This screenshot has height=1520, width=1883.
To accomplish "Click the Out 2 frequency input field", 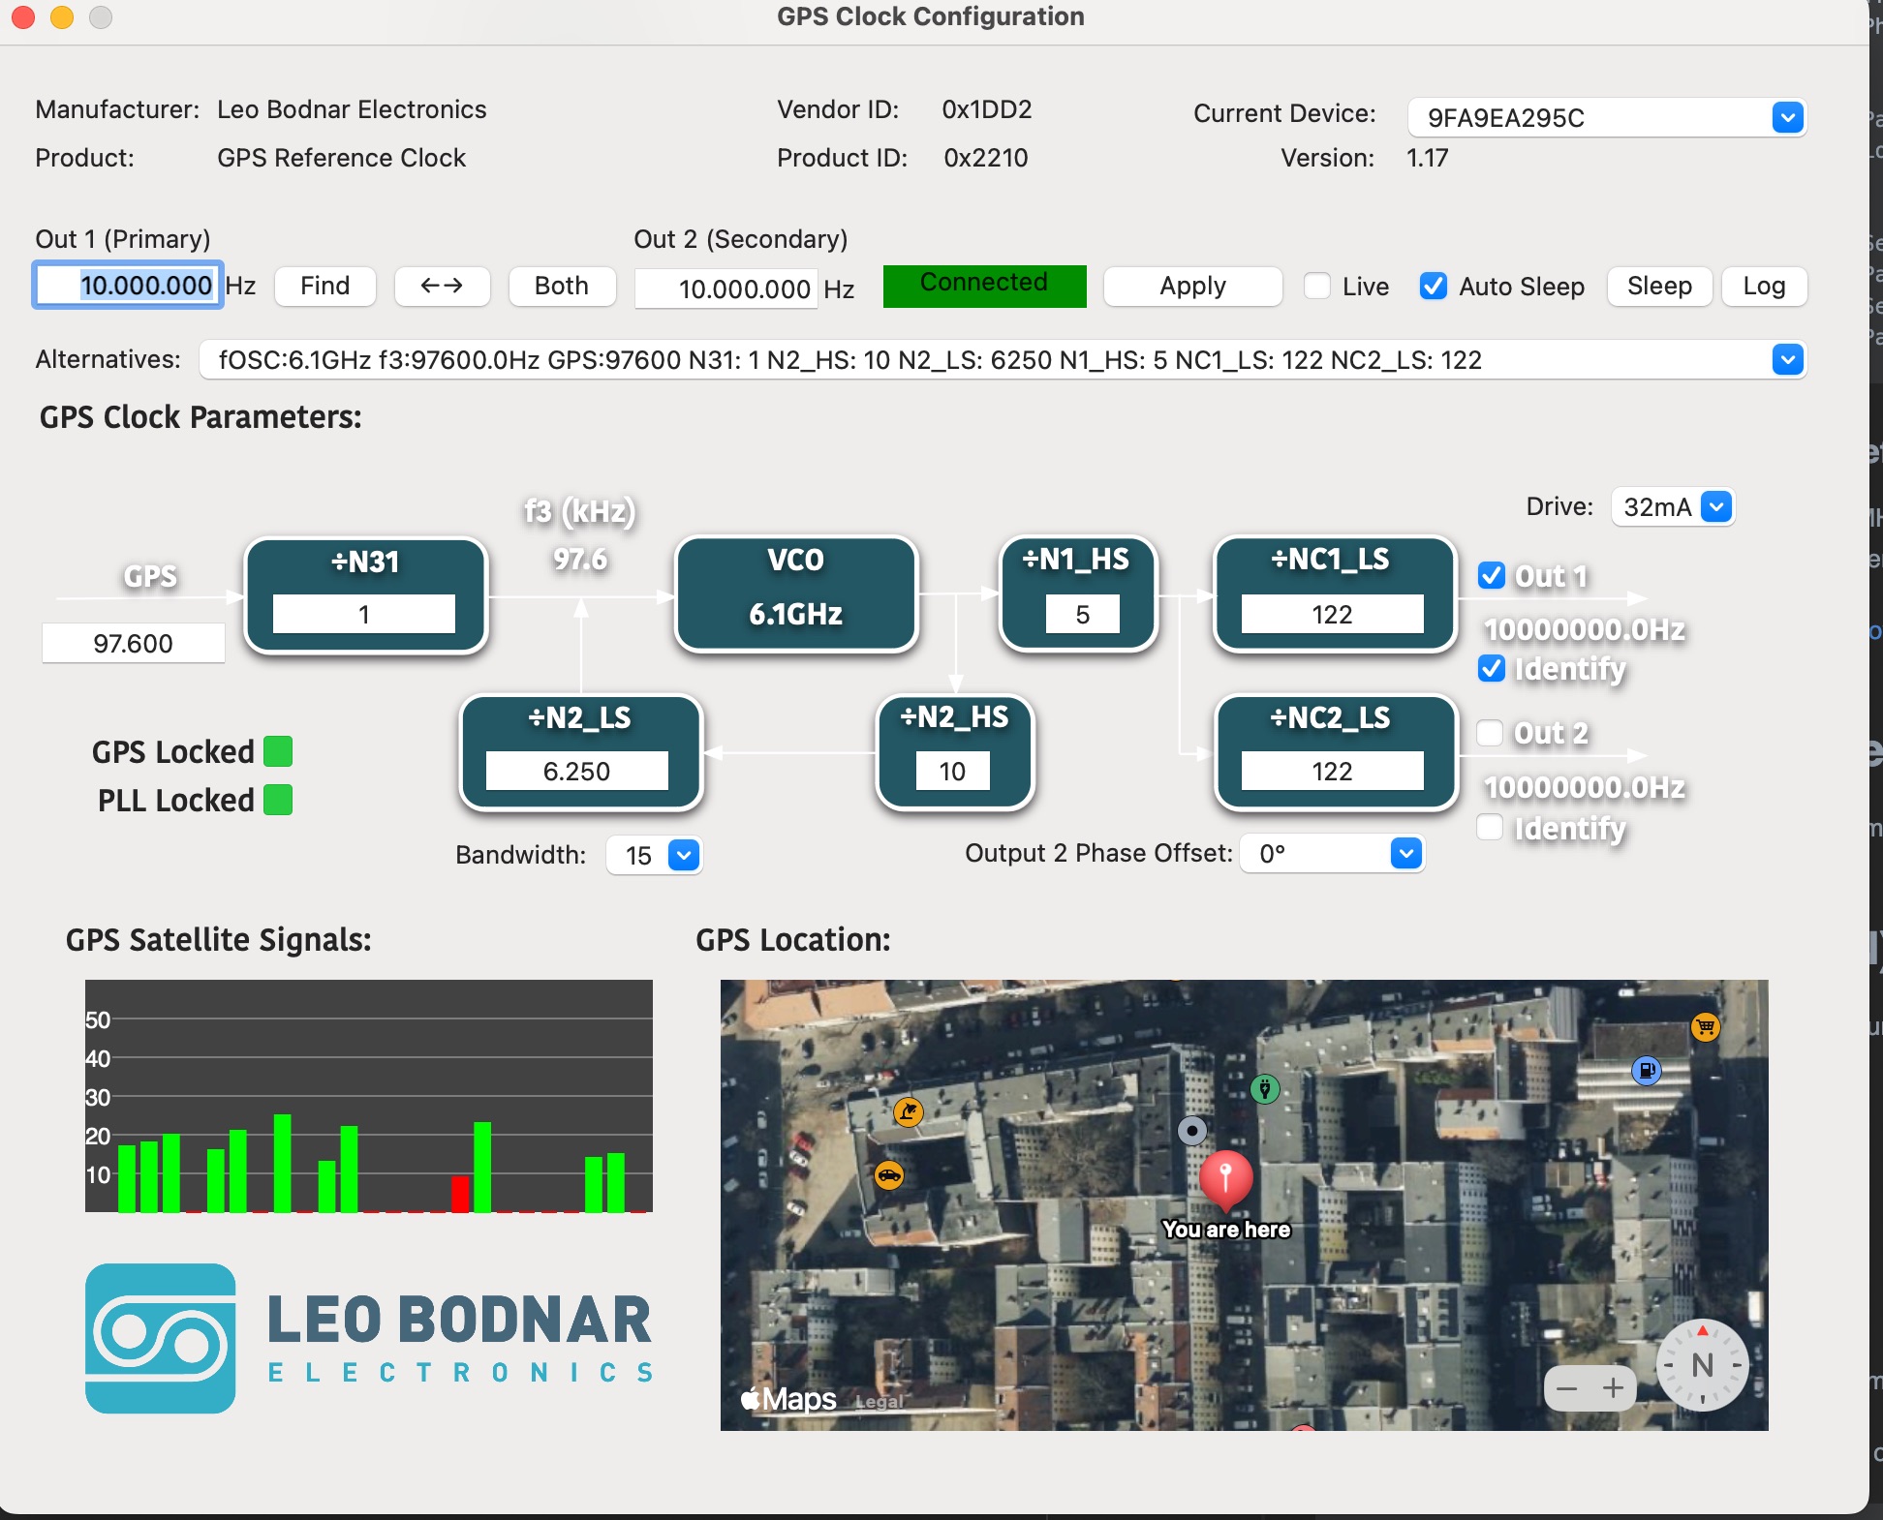I will click(725, 288).
